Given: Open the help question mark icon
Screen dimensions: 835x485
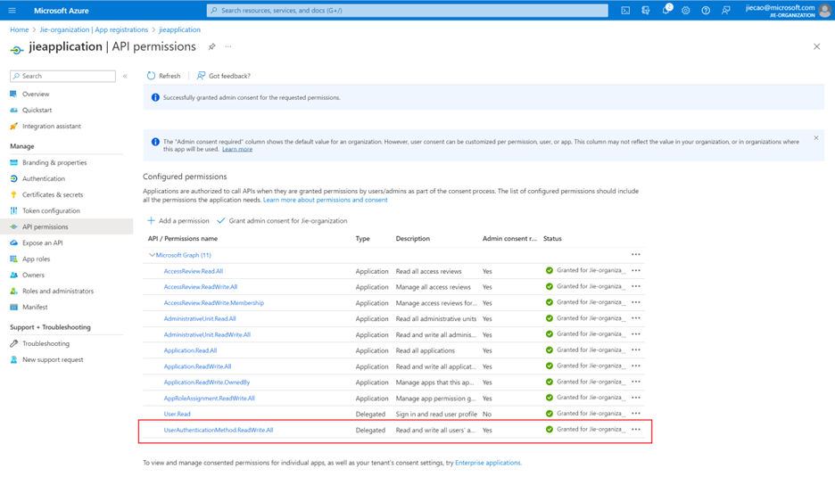Looking at the screenshot, I should click(x=706, y=10).
